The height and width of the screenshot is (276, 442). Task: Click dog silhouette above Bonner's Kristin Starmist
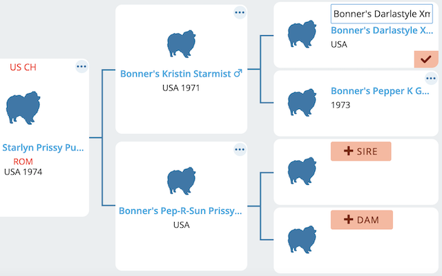point(181,44)
